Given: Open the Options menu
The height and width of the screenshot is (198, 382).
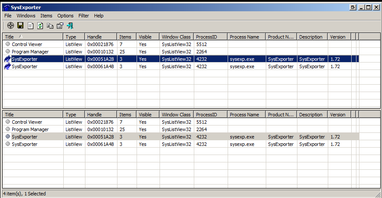Looking at the screenshot, I should click(65, 16).
